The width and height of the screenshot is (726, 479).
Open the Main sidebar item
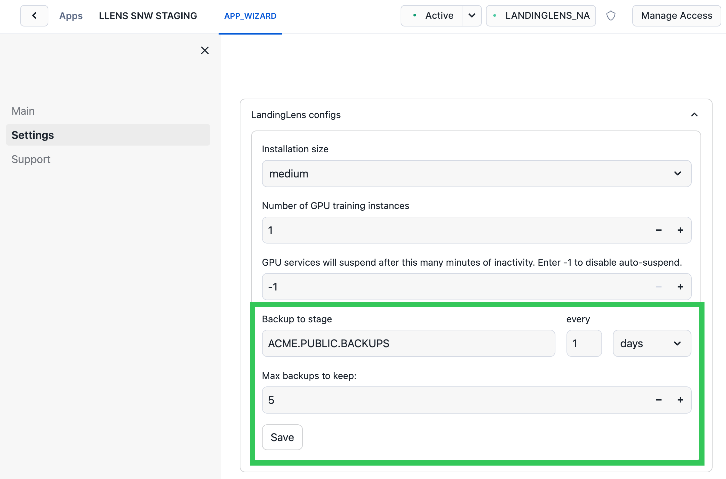click(23, 111)
